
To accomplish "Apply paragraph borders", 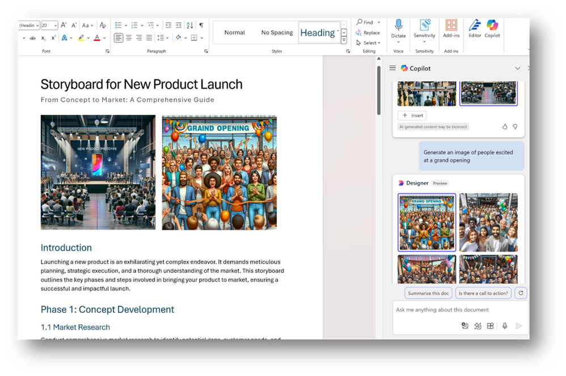I will pos(194,38).
